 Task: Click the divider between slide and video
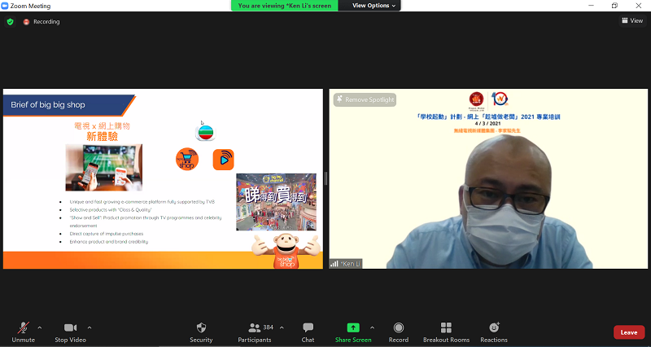325,178
